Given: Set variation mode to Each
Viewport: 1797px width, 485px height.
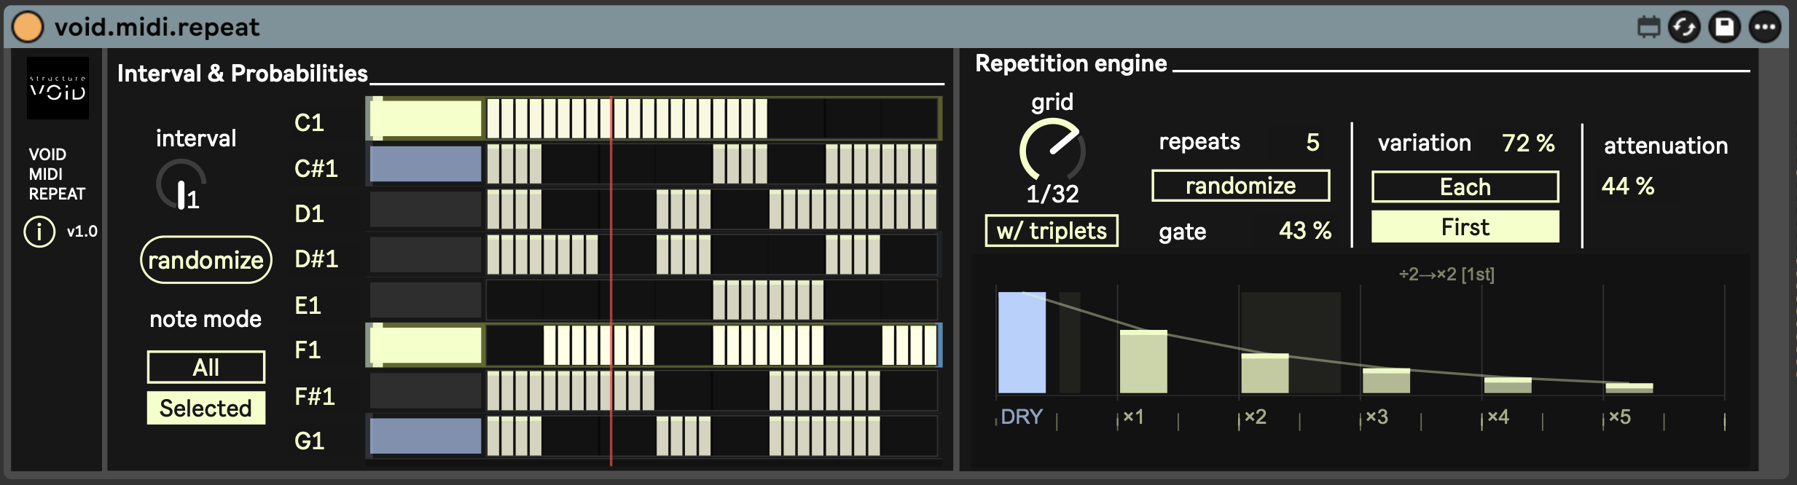Looking at the screenshot, I should click(1465, 187).
